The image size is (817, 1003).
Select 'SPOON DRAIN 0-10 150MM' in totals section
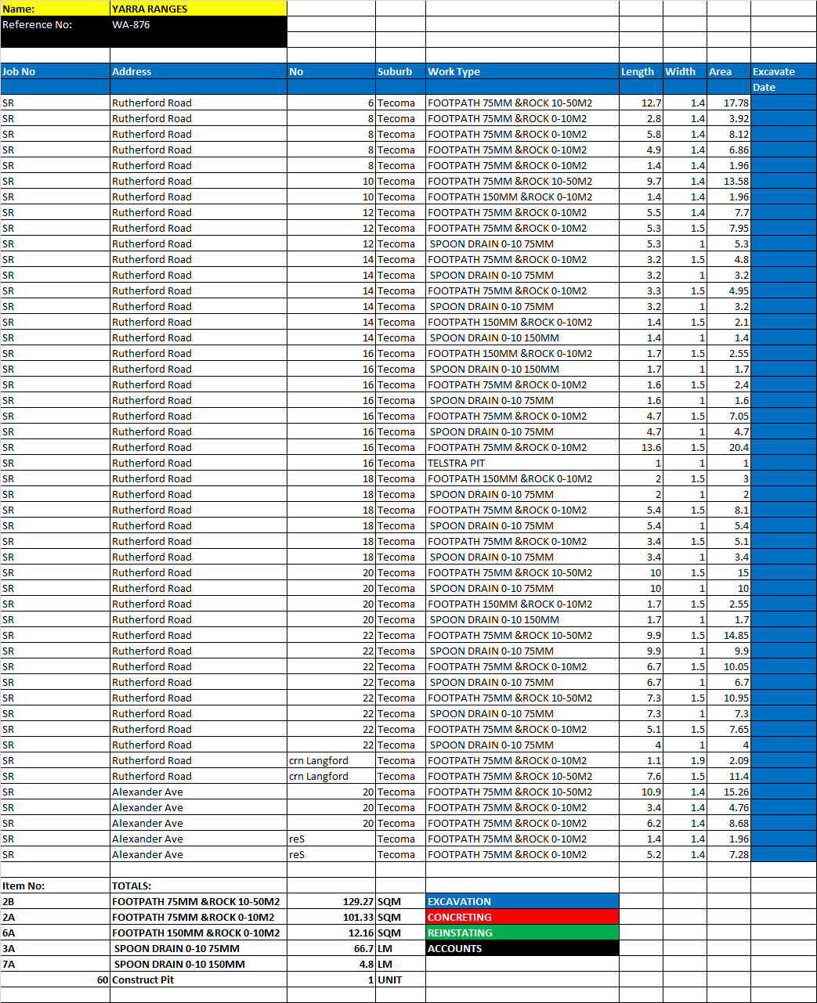tap(198, 964)
